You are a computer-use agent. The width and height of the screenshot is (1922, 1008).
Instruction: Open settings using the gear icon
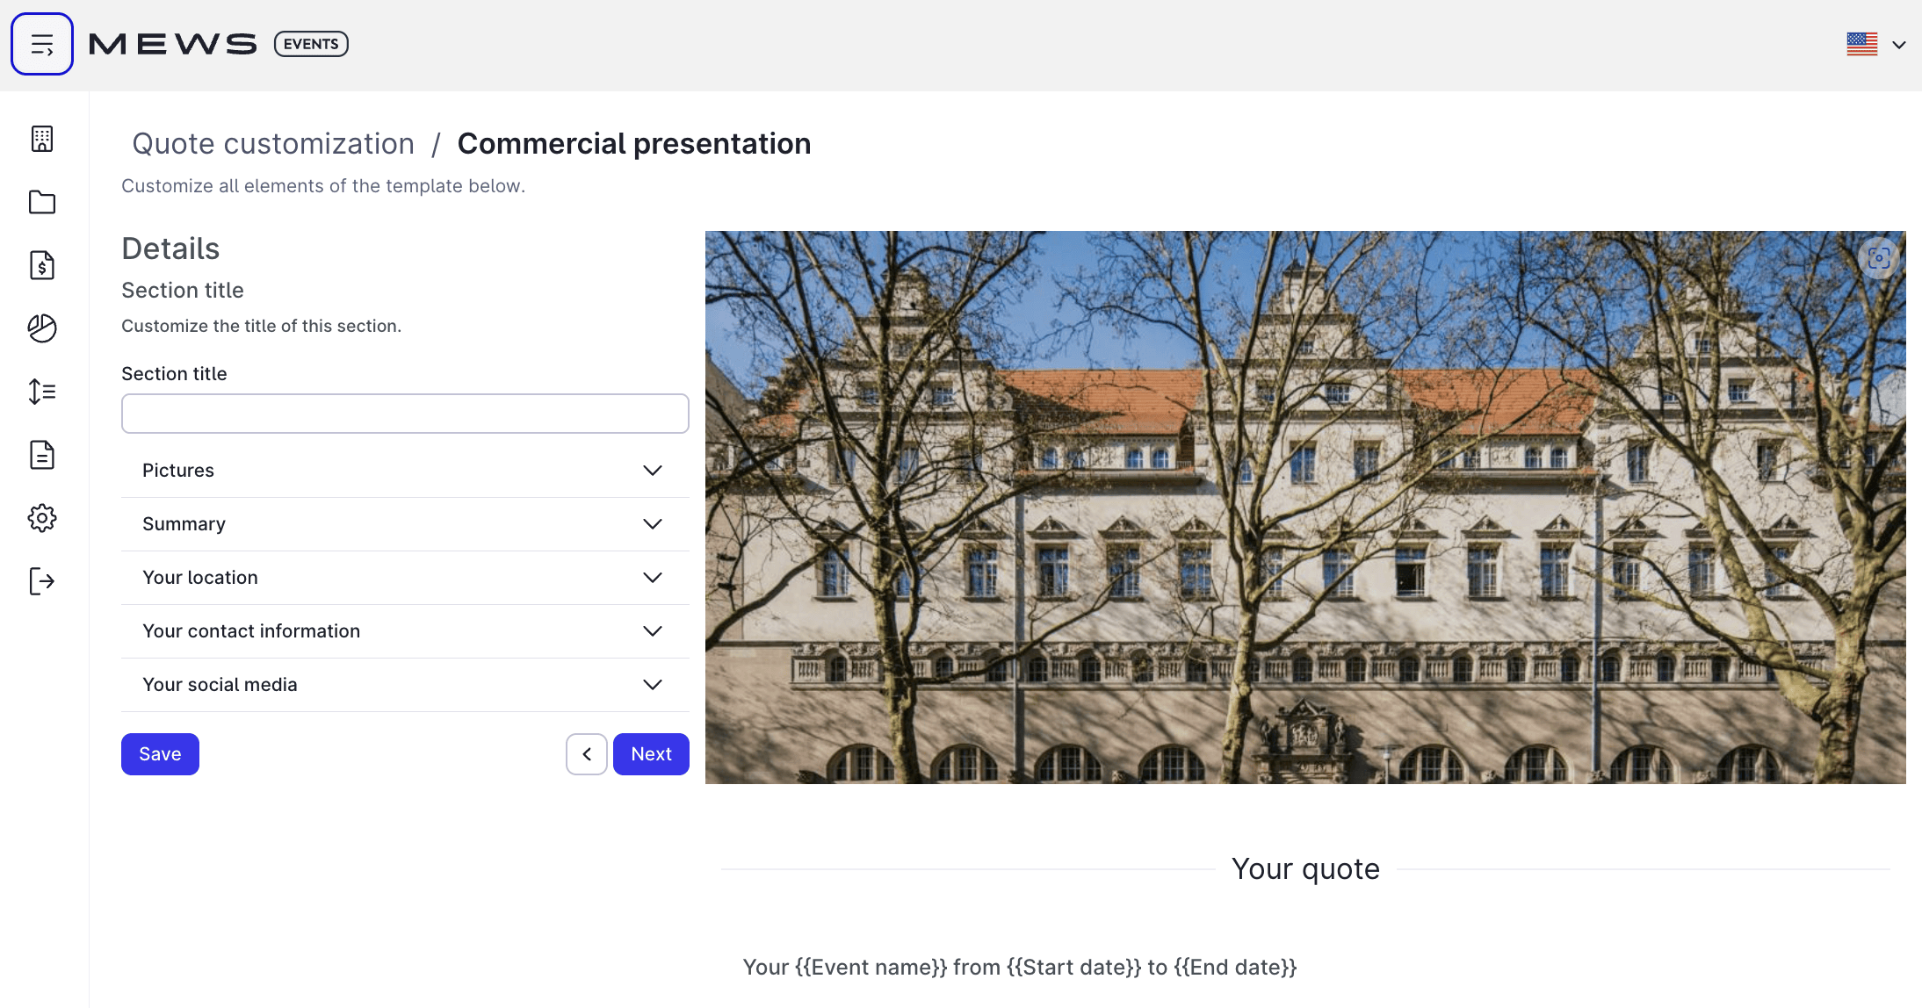pyautogui.click(x=41, y=518)
